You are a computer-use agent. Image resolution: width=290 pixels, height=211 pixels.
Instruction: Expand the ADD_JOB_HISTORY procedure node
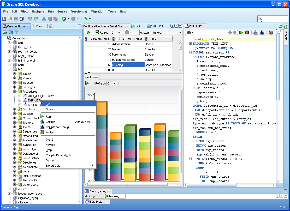coord(20,96)
